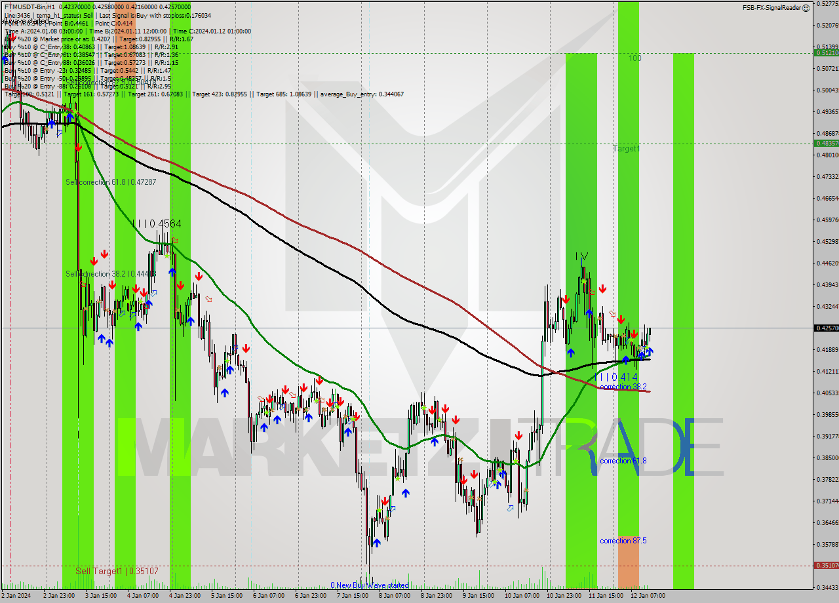Viewport: 839px width, 603px height.
Task: Click the blue 'correction 38.2' label
Action: 623,387
